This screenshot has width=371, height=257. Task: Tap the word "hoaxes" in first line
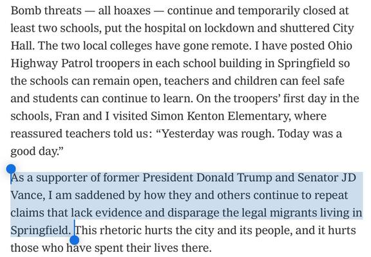click(x=132, y=11)
